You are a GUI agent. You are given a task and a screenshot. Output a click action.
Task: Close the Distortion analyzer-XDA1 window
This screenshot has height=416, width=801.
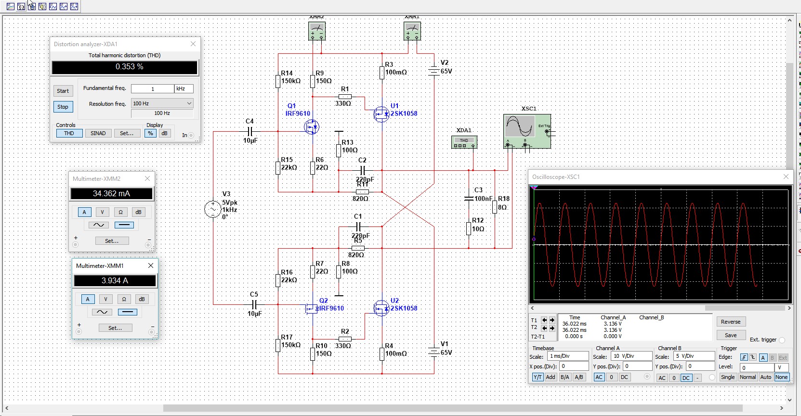click(193, 44)
